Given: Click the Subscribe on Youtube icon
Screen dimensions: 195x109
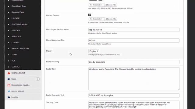Looking at the screenshot, I should tap(9, 85).
